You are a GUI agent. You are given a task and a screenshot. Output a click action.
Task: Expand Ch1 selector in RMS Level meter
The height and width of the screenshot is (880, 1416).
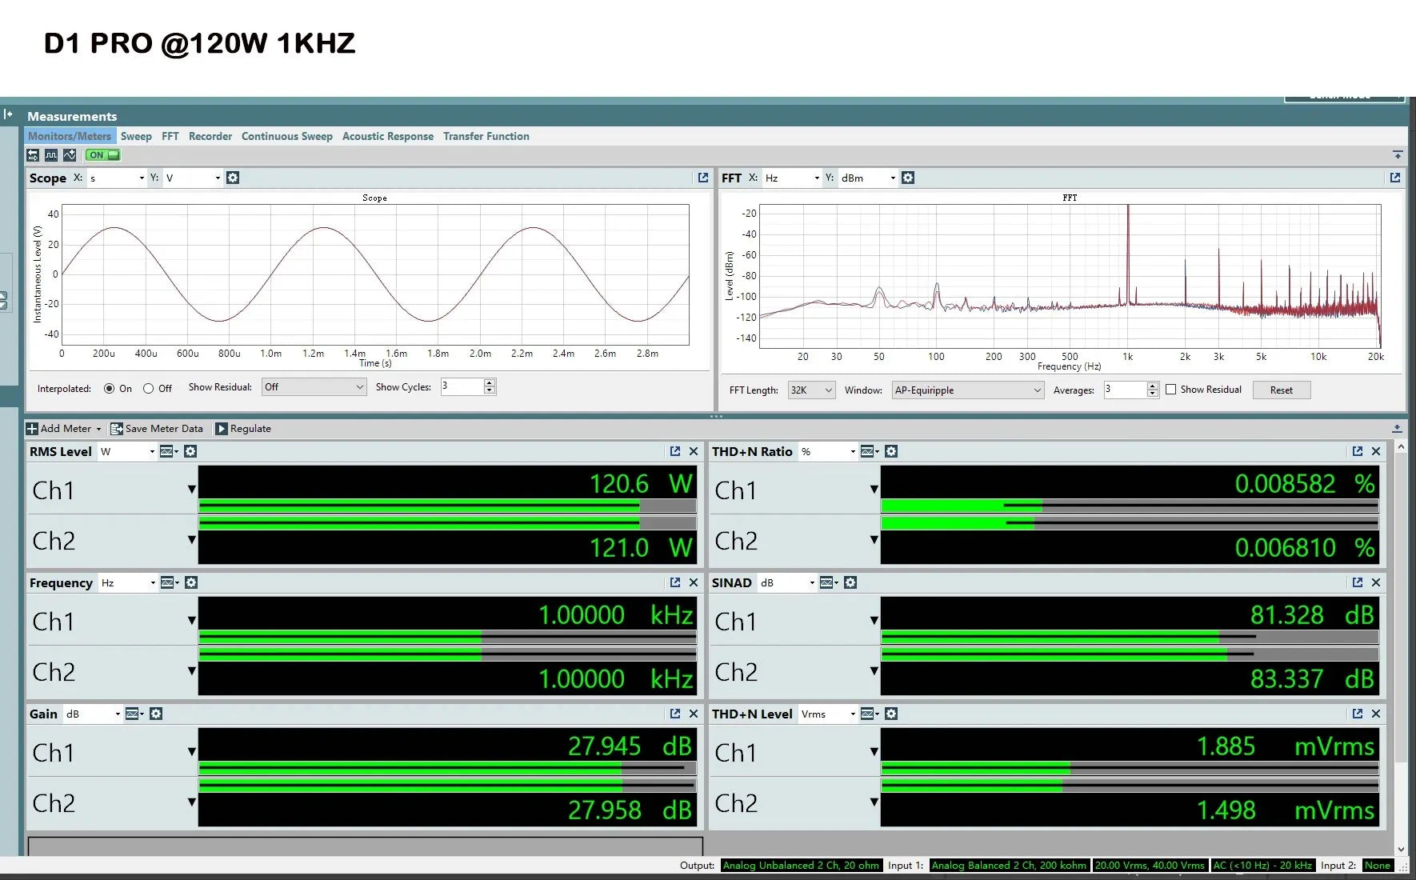coord(192,489)
